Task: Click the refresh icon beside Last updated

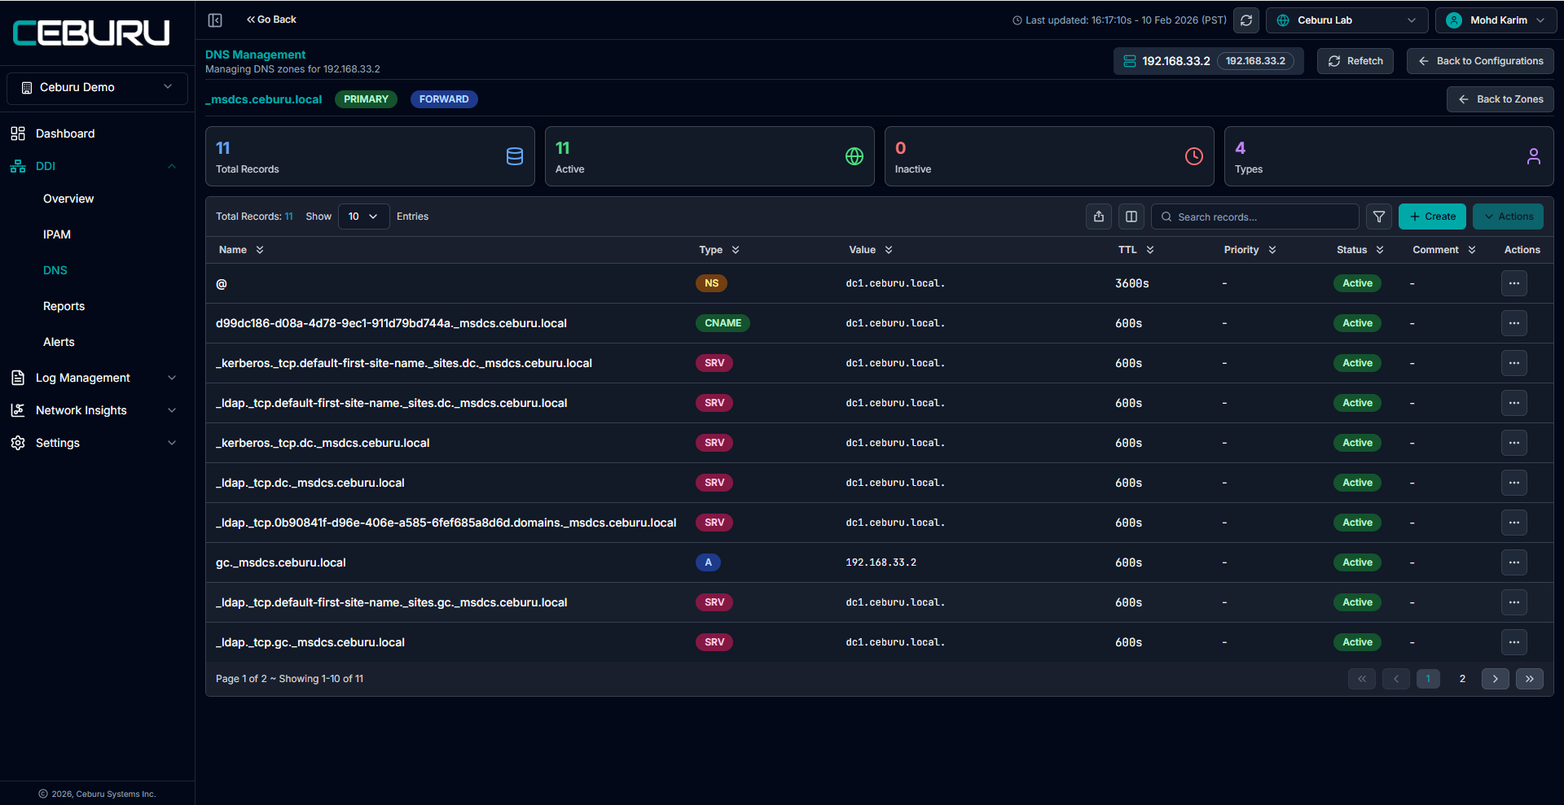Action: 1246,20
